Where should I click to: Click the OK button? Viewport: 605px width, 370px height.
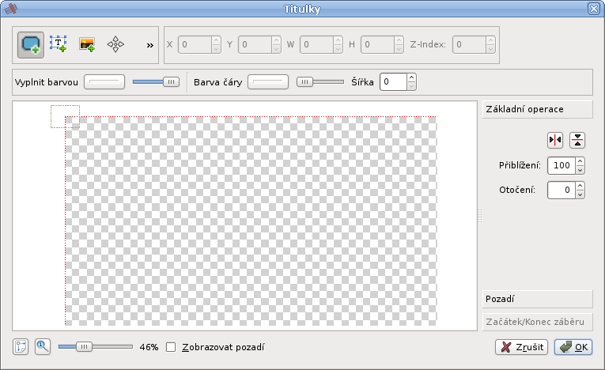tap(573, 347)
